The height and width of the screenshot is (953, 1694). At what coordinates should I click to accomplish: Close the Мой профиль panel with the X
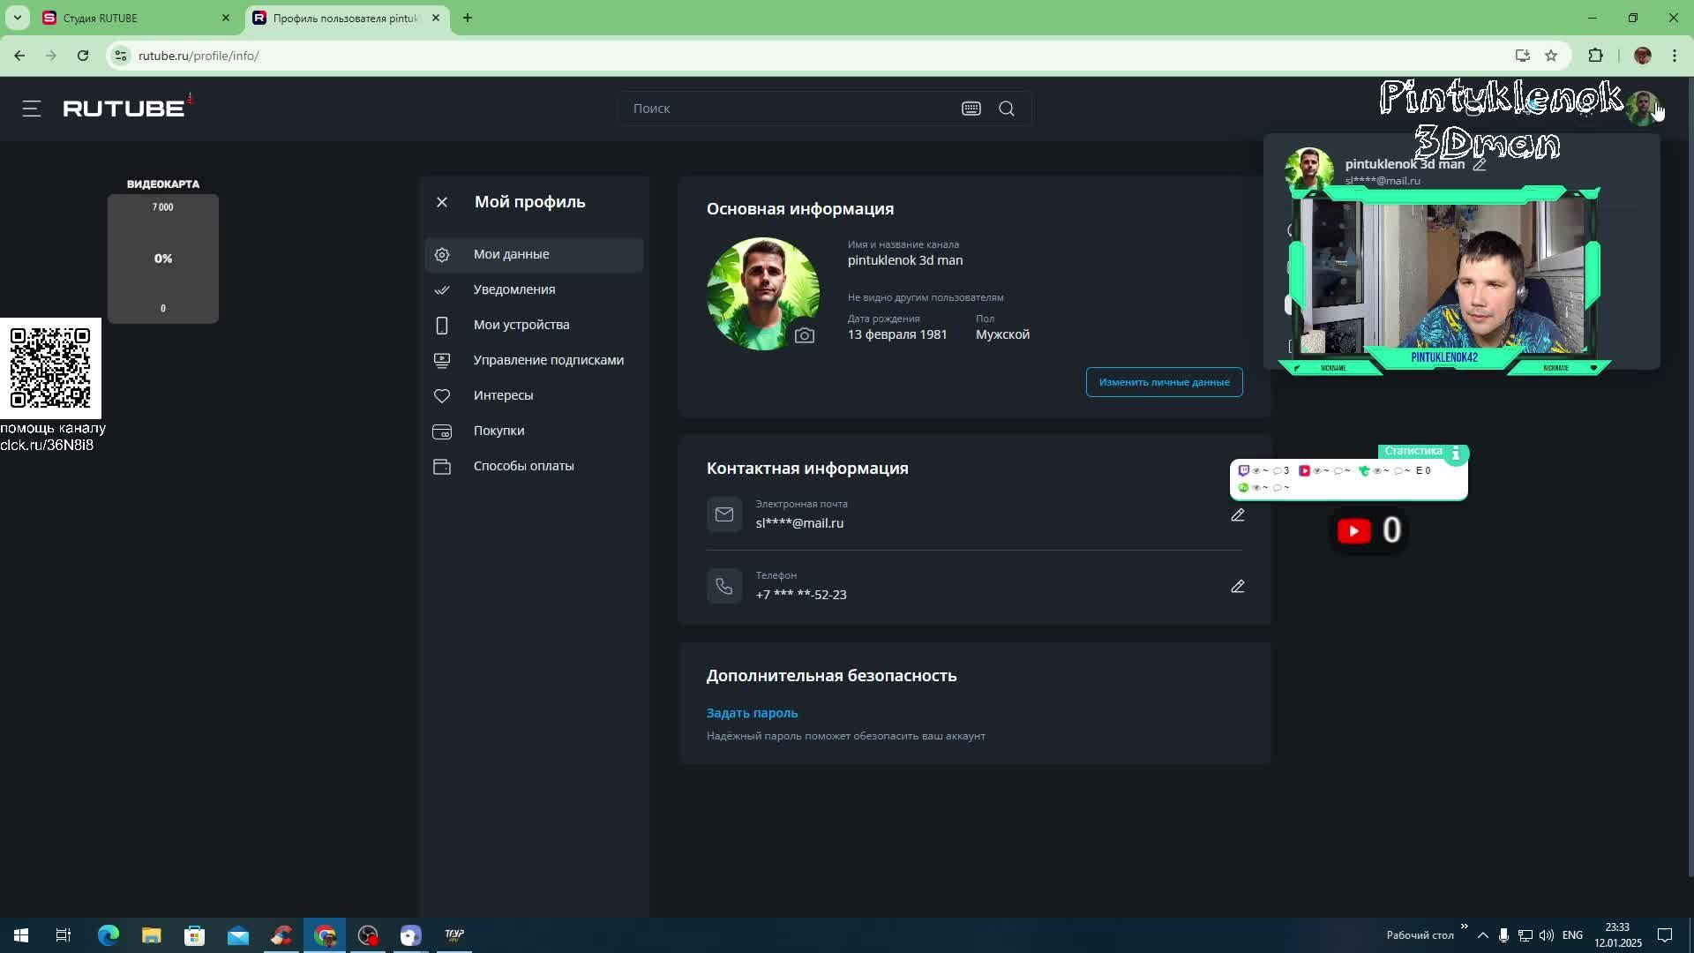[x=442, y=202]
